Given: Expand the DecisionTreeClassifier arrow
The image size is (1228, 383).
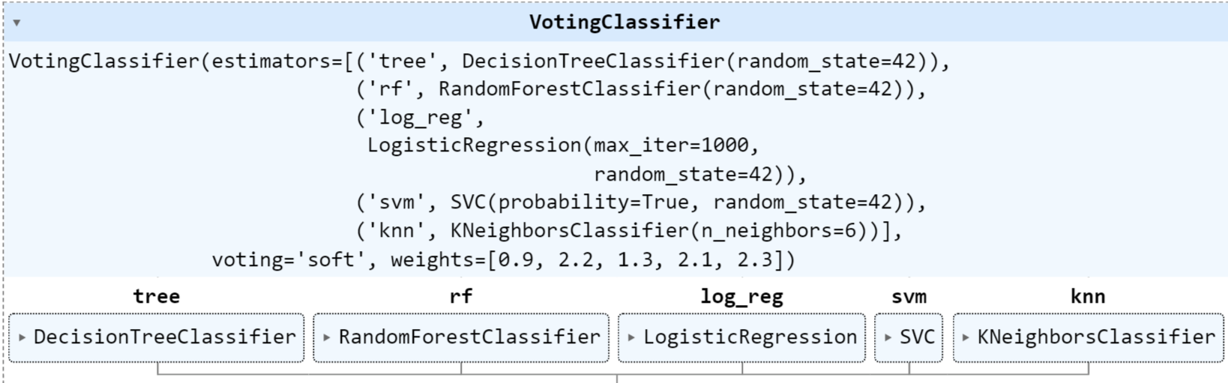Looking at the screenshot, I should click(x=22, y=338).
